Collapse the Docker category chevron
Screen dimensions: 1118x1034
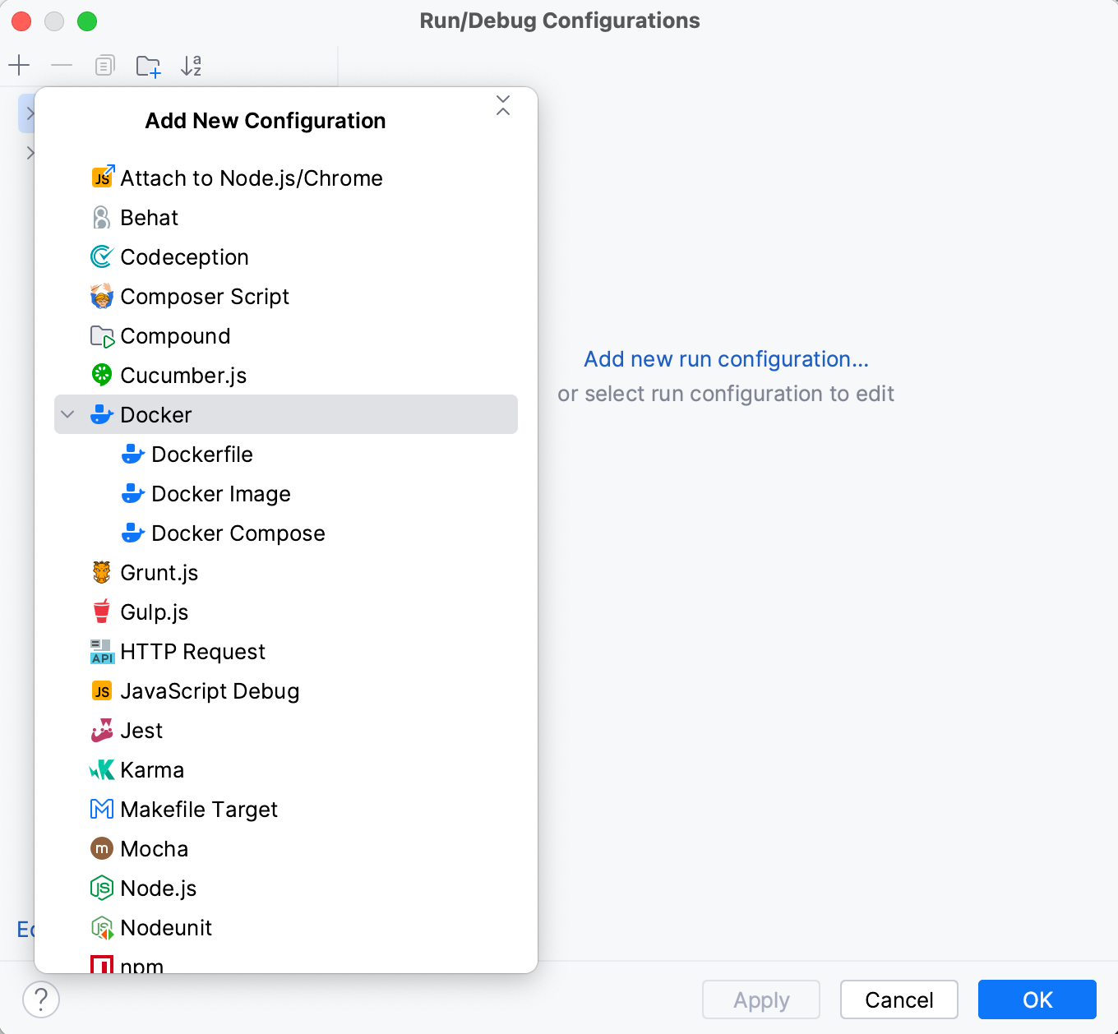point(68,414)
